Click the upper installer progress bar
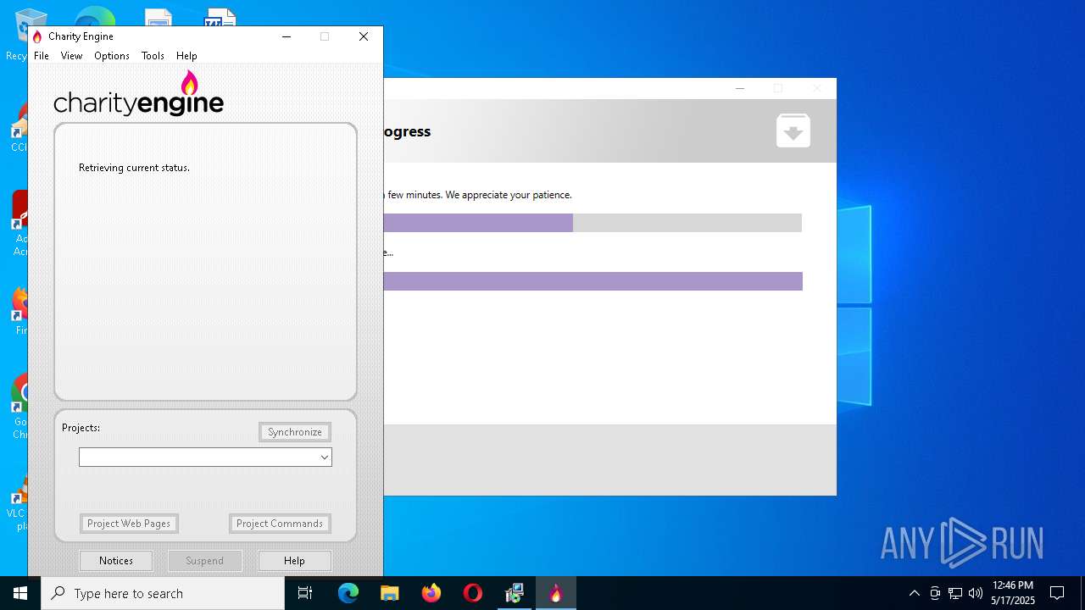The image size is (1085, 610). 592,223
